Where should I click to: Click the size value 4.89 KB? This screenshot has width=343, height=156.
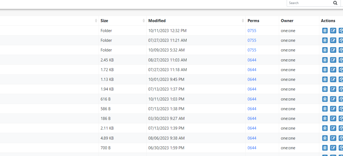[x=107, y=138]
